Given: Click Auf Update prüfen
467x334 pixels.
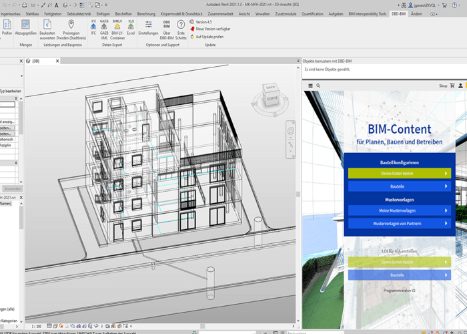Looking at the screenshot, I should tap(207, 37).
